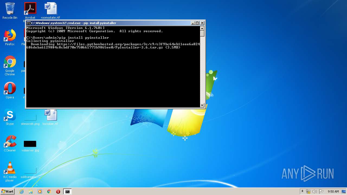Open network status tray icon
The width and height of the screenshot is (347, 195).
[308, 191]
